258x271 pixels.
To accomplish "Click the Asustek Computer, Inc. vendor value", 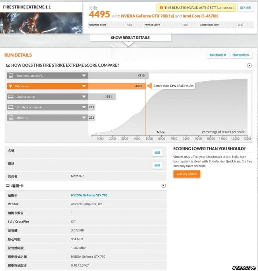I will 87,204.
